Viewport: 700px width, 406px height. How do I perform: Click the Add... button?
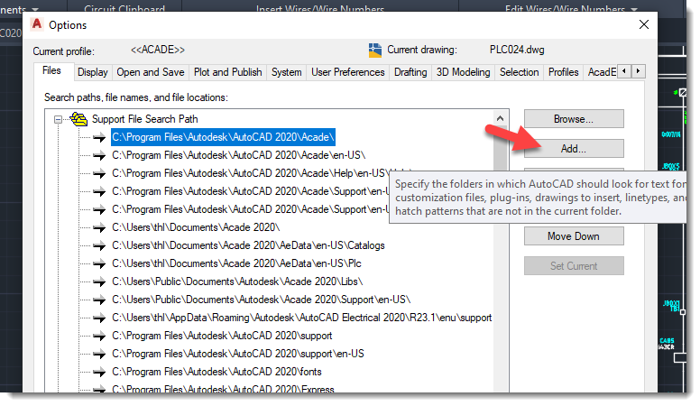(x=574, y=148)
